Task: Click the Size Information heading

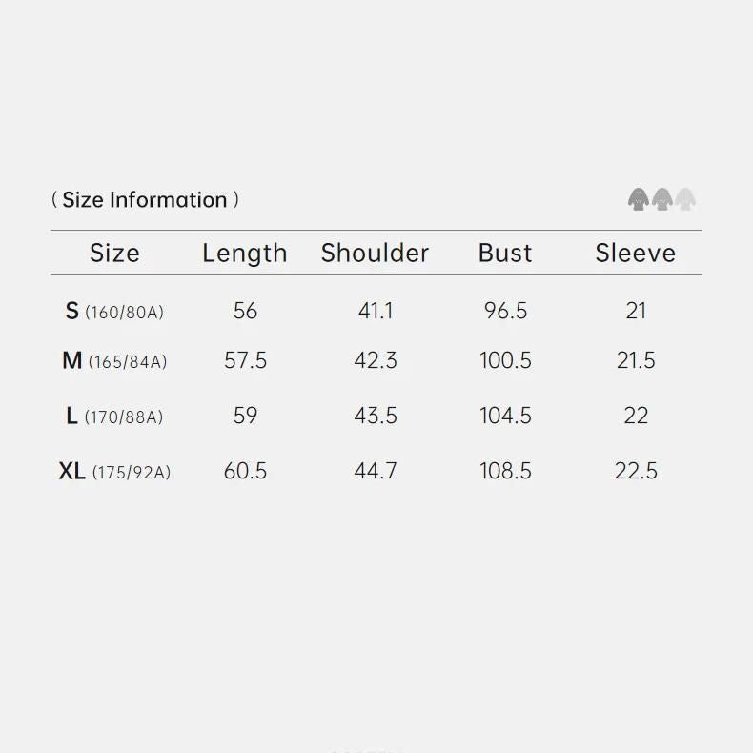Action: [145, 200]
